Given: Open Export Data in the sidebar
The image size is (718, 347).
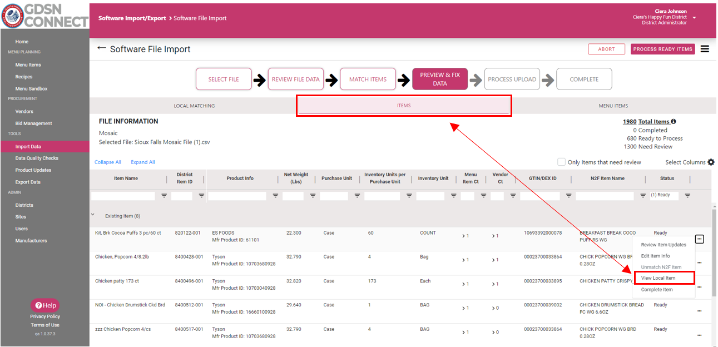Looking at the screenshot, I should click(x=28, y=182).
